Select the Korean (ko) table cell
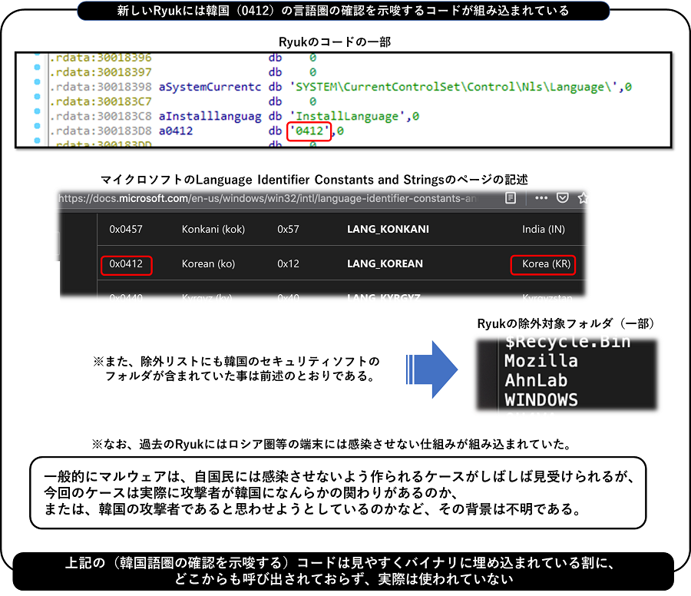 click(208, 264)
